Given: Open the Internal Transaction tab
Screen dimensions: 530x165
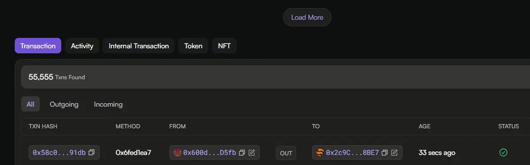Looking at the screenshot, I should tap(139, 46).
